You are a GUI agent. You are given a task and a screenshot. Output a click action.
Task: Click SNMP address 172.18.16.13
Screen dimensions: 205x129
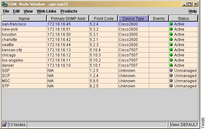(59, 50)
